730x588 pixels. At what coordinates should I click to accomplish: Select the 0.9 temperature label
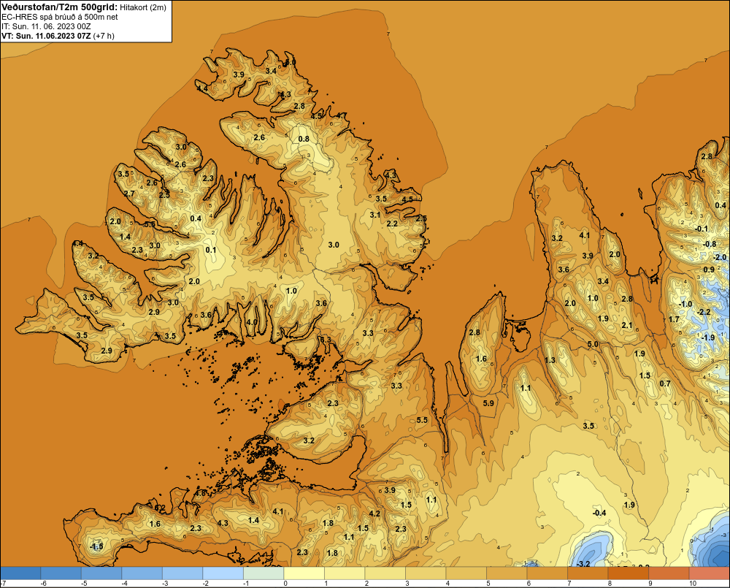coord(709,270)
